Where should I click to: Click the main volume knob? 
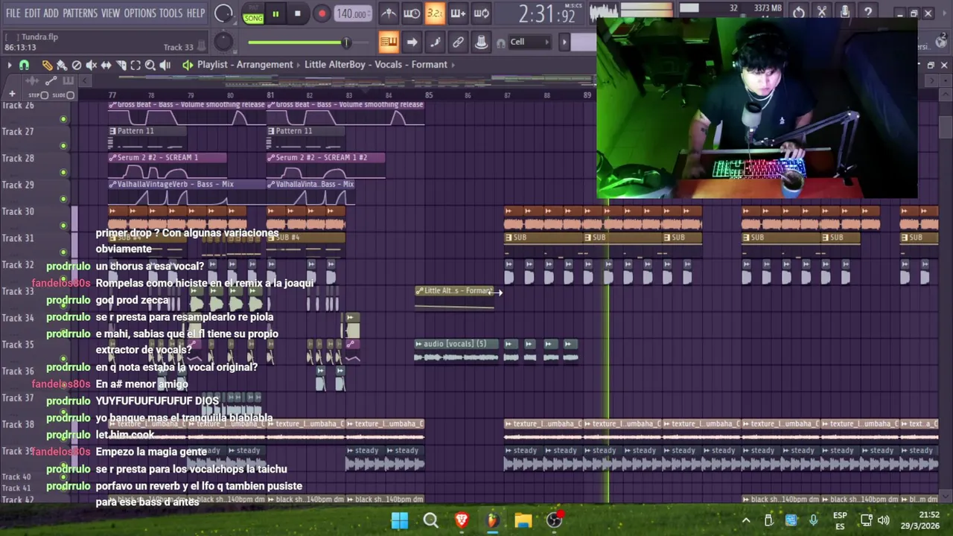(223, 13)
